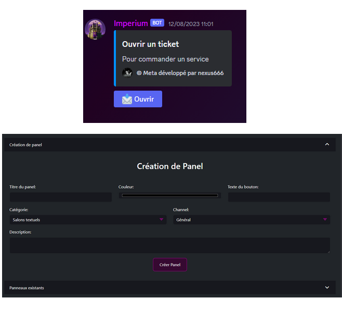Screen dimensions: 342x311
Task: Click the envelope icon on the Ouvrir button
Action: click(127, 99)
